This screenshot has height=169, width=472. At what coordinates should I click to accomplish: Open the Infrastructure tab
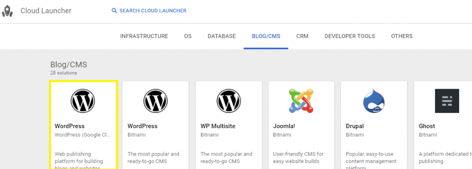144,36
